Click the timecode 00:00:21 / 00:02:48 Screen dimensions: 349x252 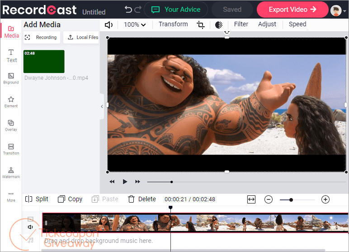point(190,199)
